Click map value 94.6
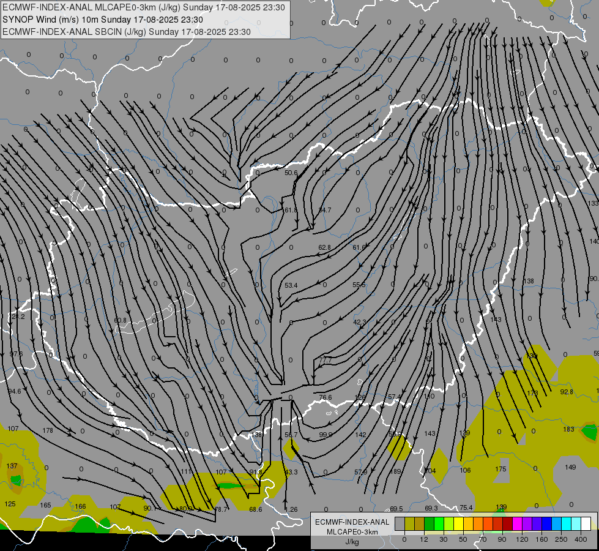Image resolution: width=599 pixels, height=551 pixels. point(15,391)
